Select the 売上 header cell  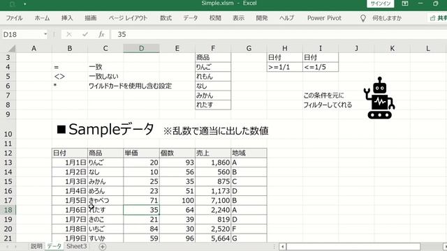coord(213,153)
